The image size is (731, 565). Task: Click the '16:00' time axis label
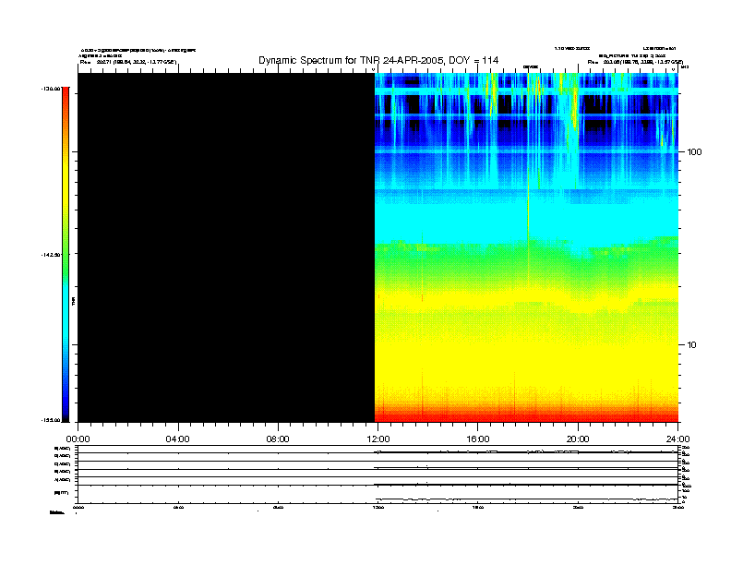478,439
